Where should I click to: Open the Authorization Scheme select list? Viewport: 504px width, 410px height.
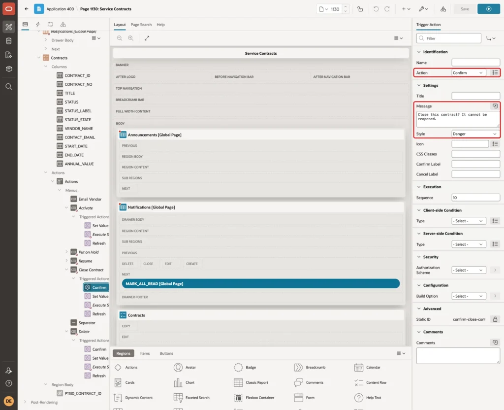(469, 270)
